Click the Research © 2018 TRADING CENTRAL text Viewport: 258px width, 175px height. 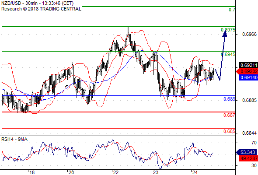pyautogui.click(x=41, y=9)
